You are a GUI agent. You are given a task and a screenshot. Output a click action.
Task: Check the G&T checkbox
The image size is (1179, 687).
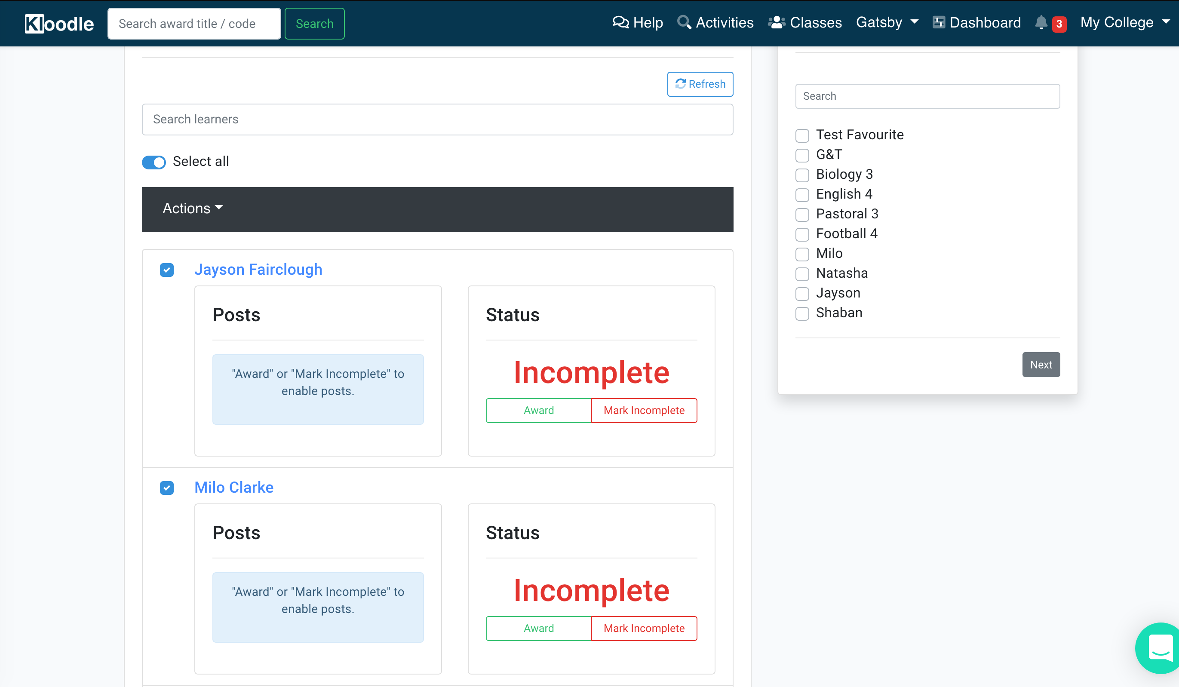click(x=802, y=155)
